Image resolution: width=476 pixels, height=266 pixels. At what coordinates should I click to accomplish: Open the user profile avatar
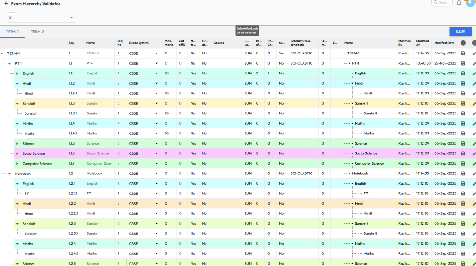click(469, 3)
